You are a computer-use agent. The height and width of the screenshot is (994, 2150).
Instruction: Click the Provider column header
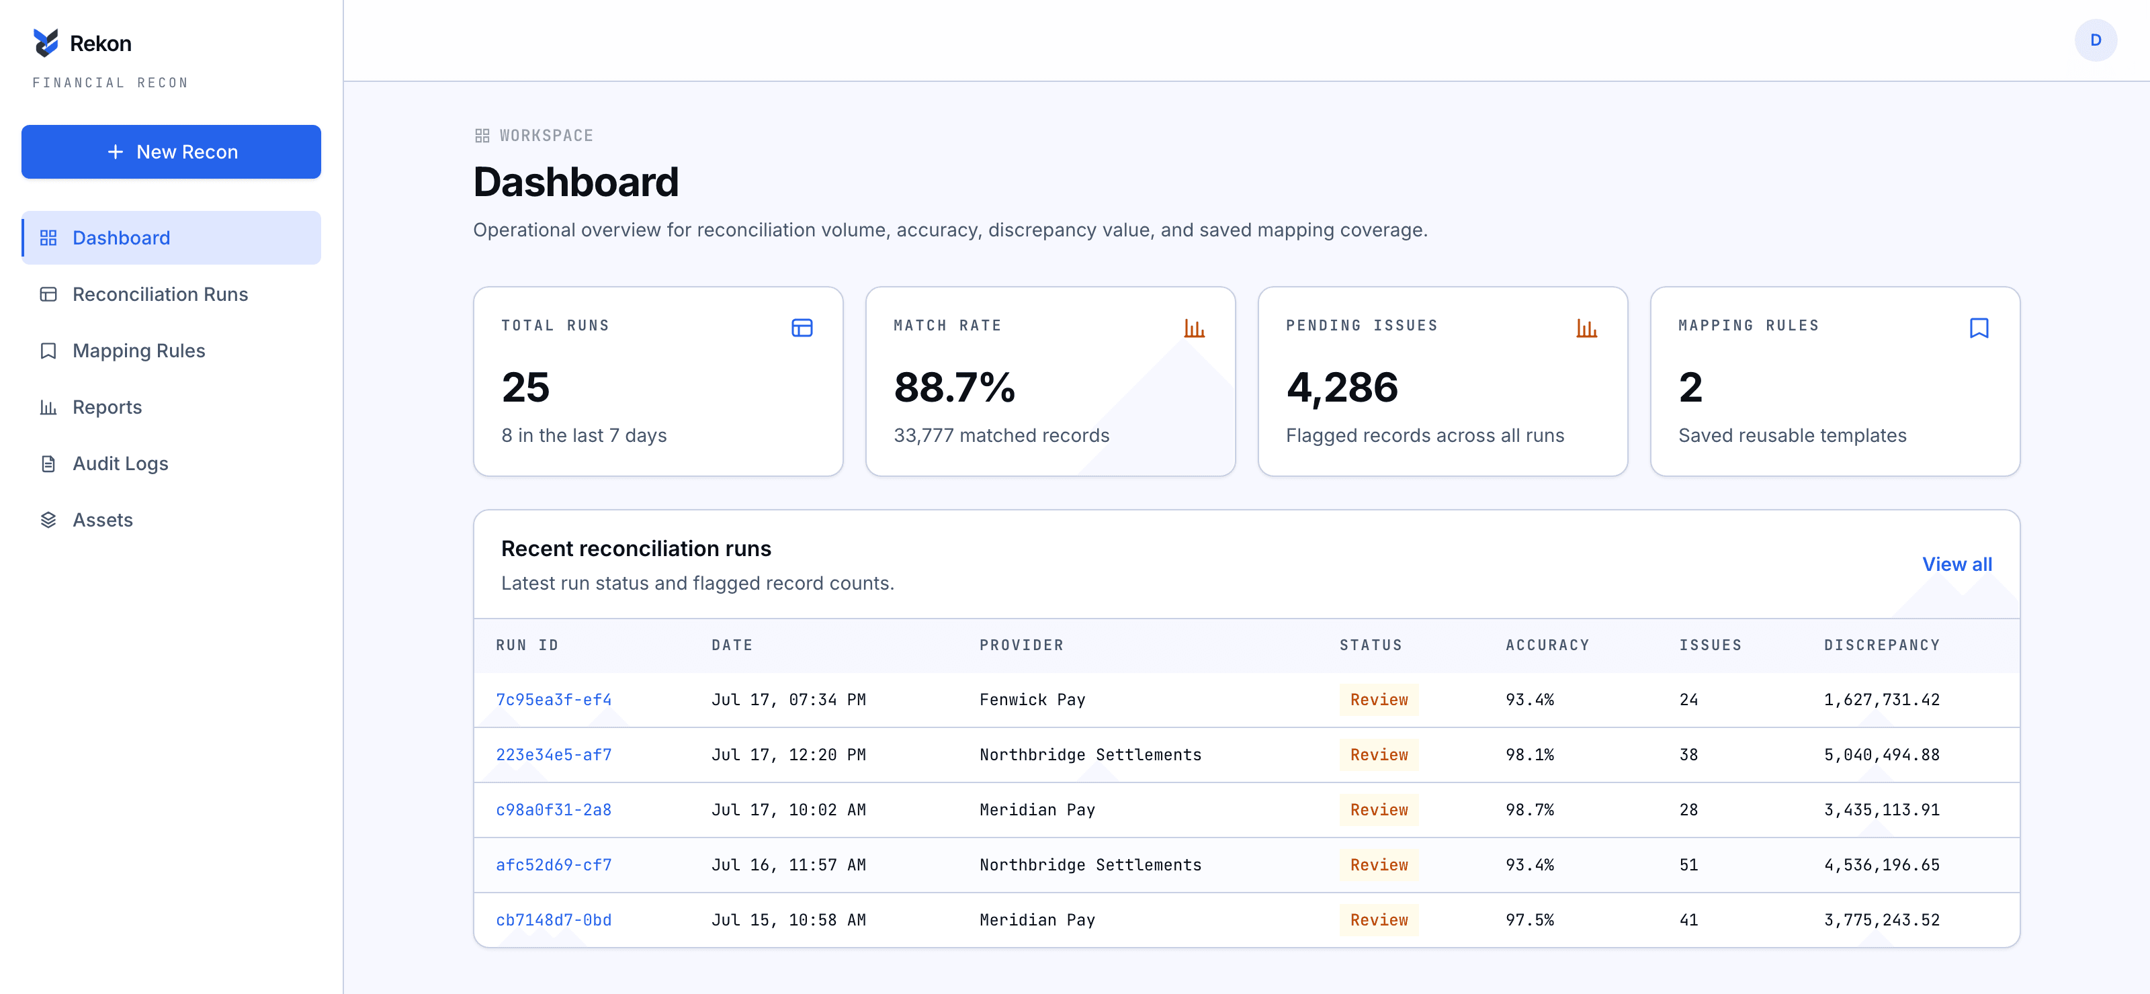pyautogui.click(x=1021, y=645)
